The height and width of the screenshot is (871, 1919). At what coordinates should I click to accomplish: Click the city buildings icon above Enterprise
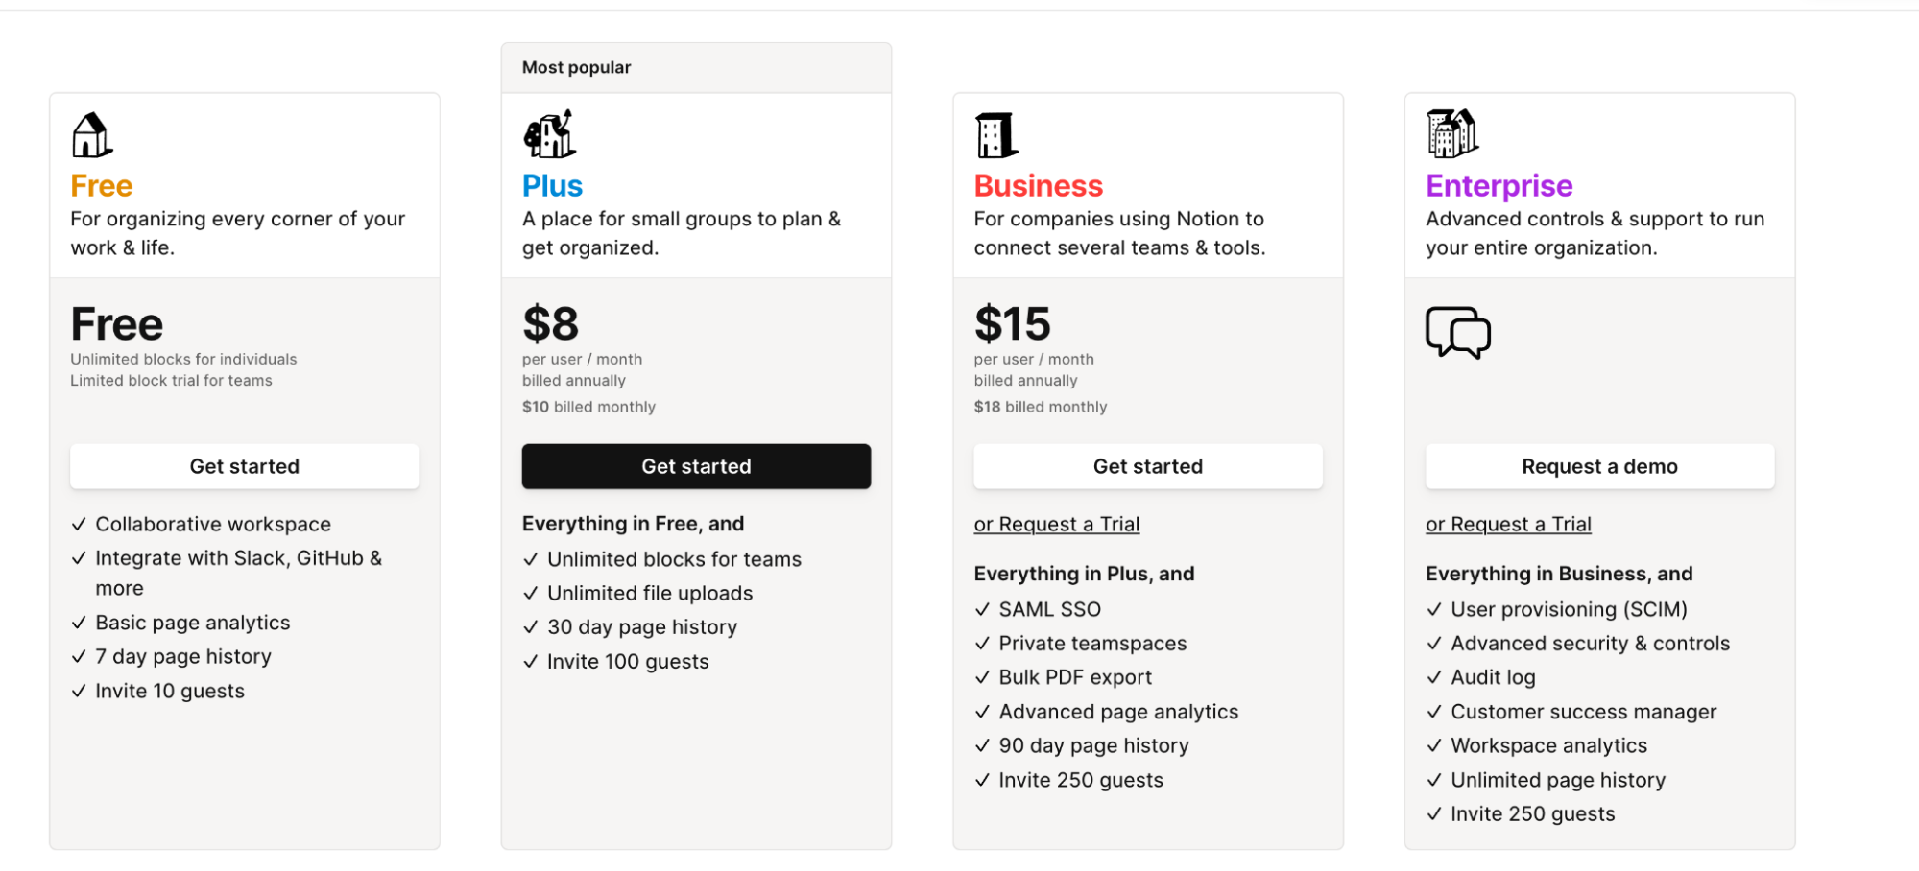pos(1450,134)
